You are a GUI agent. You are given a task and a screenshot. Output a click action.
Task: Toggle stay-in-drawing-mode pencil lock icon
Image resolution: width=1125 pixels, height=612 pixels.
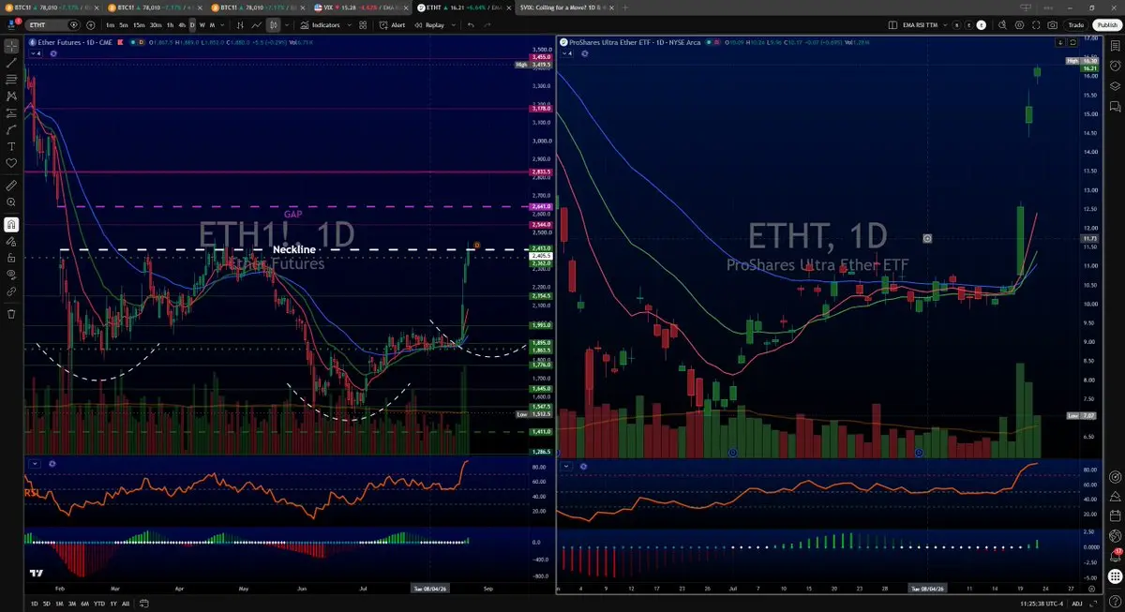[x=11, y=241]
